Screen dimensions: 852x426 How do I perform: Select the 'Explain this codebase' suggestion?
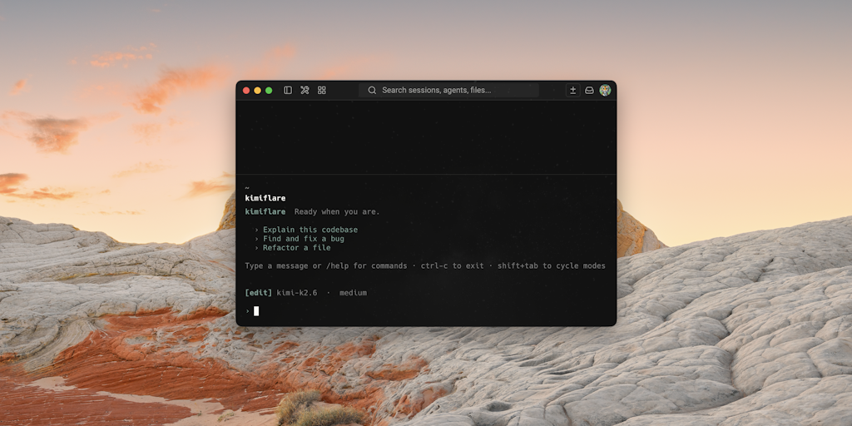tap(310, 230)
